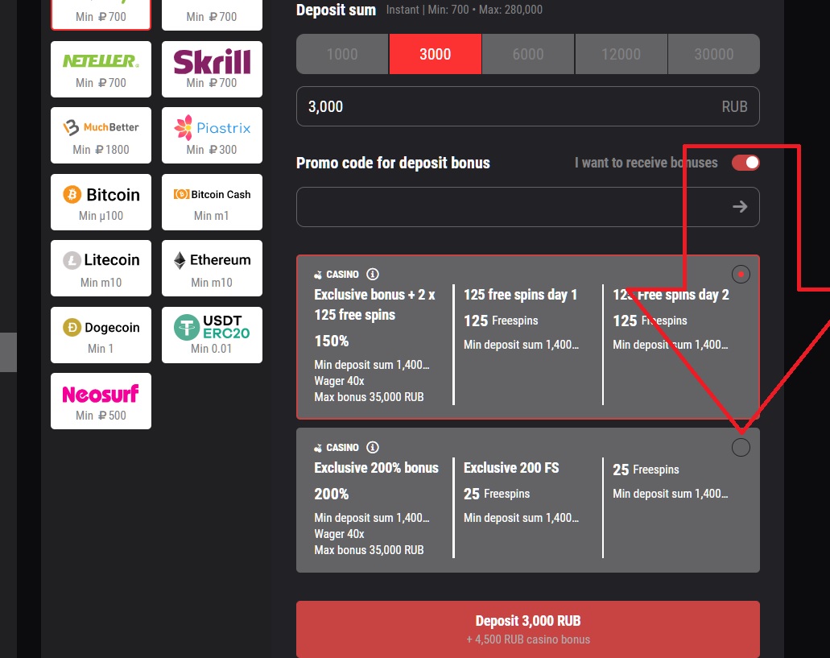Pick USDT ERC20 payment method
The image size is (830, 658).
click(212, 335)
